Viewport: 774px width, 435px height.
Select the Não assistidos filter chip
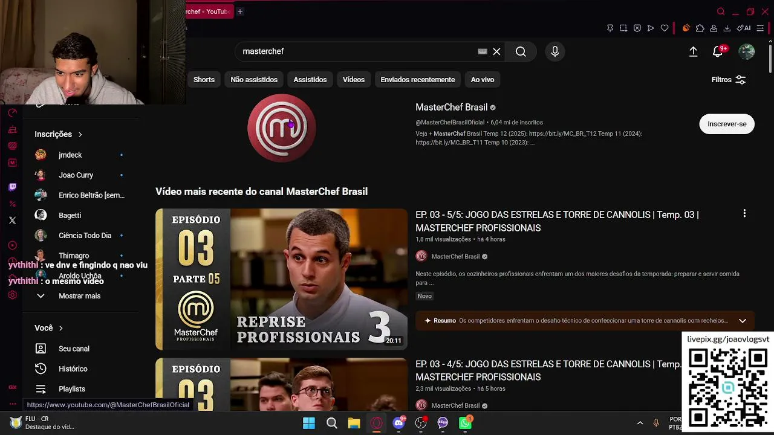pos(254,80)
